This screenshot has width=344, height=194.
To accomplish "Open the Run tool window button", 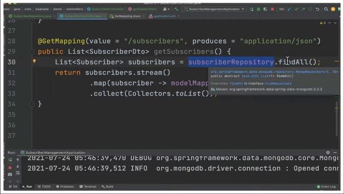I will pyautogui.click(x=27, y=186).
